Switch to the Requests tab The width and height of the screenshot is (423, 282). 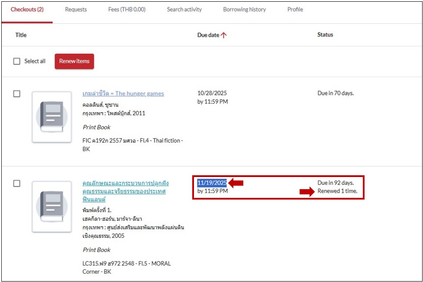[x=76, y=10]
